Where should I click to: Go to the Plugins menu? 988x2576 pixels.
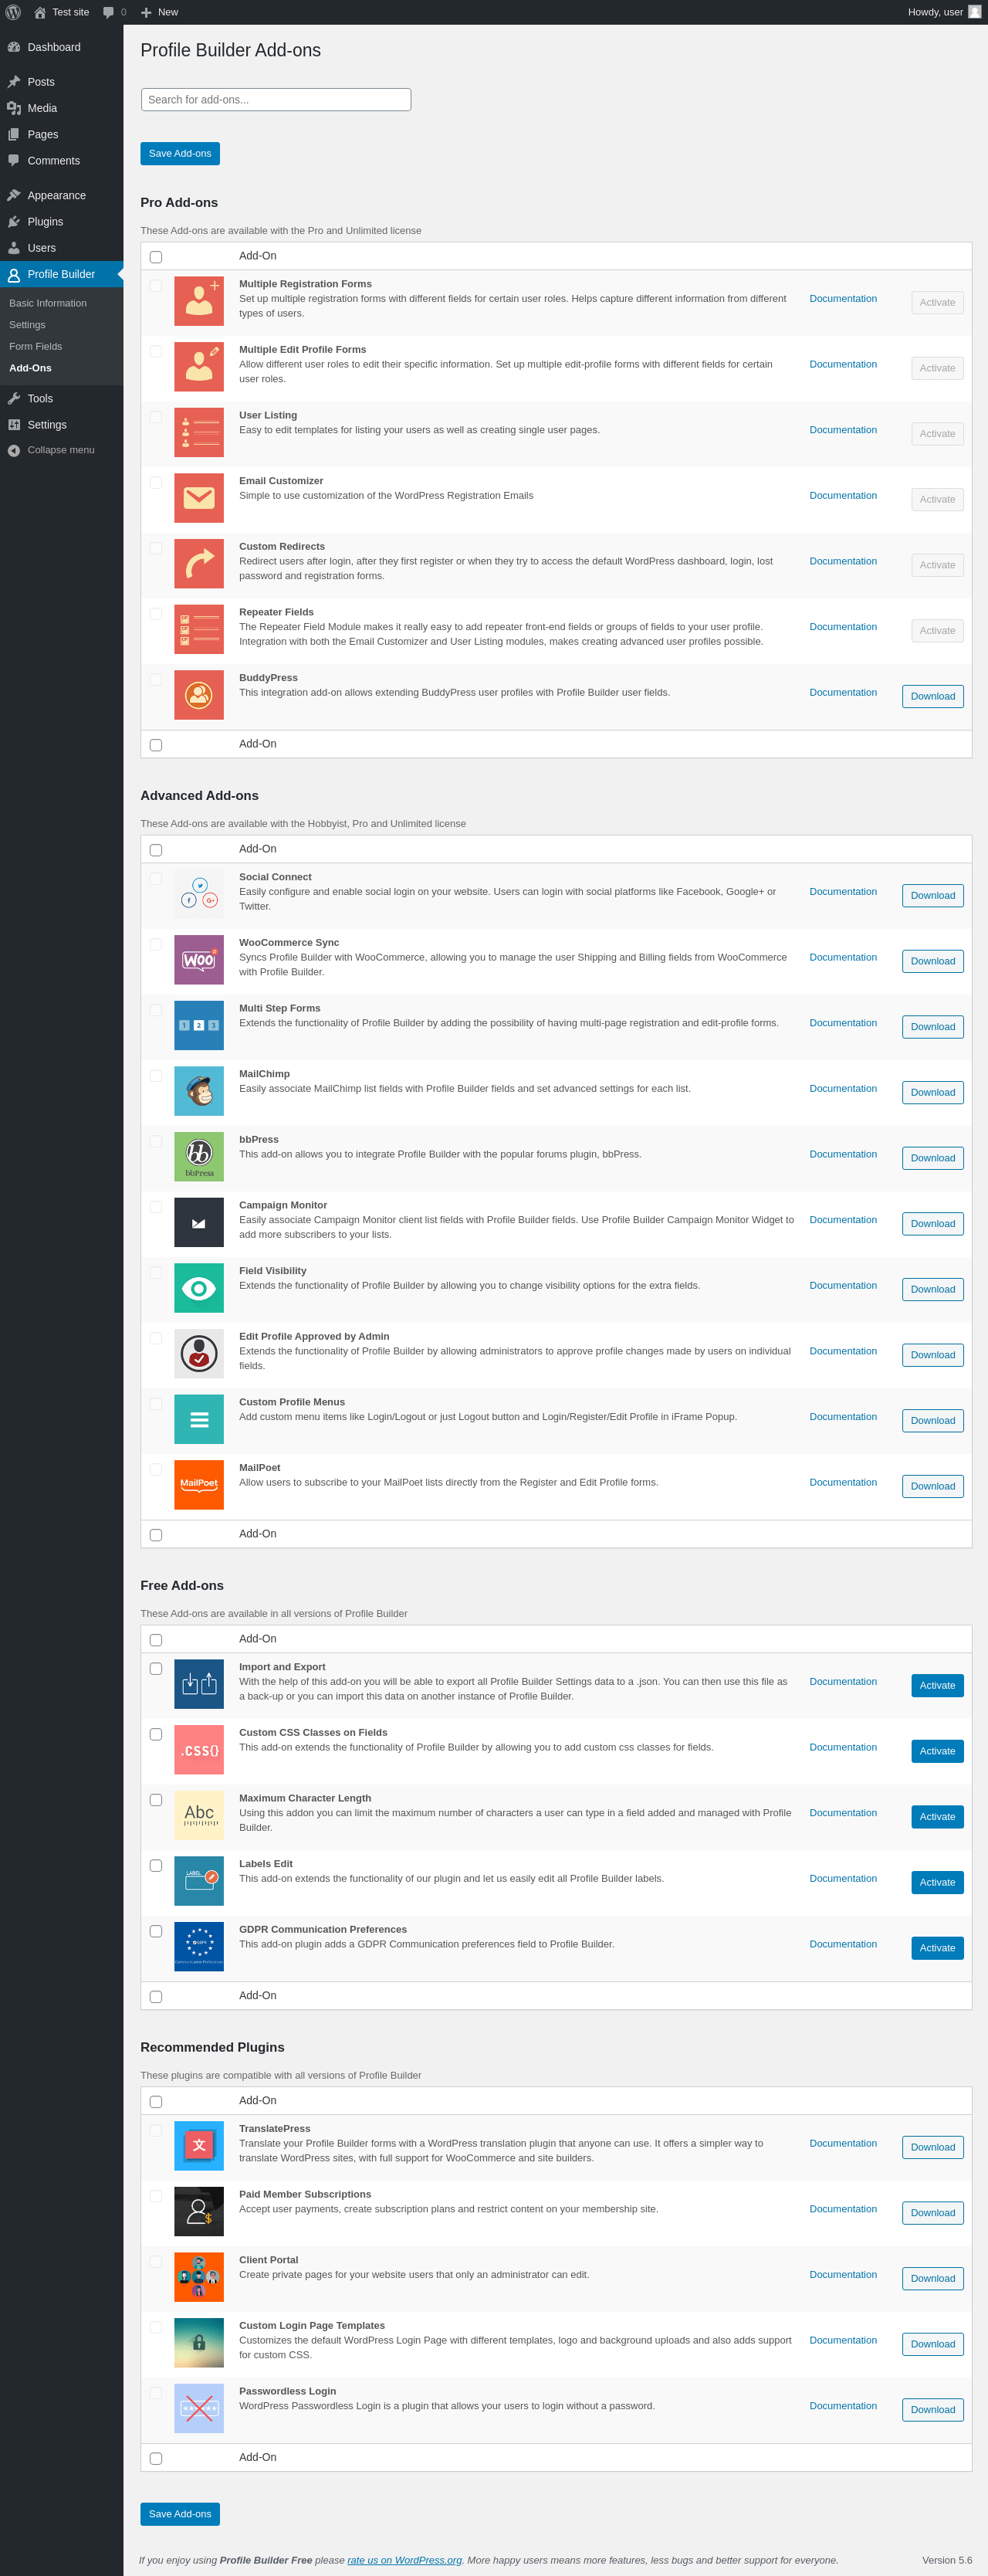[45, 222]
